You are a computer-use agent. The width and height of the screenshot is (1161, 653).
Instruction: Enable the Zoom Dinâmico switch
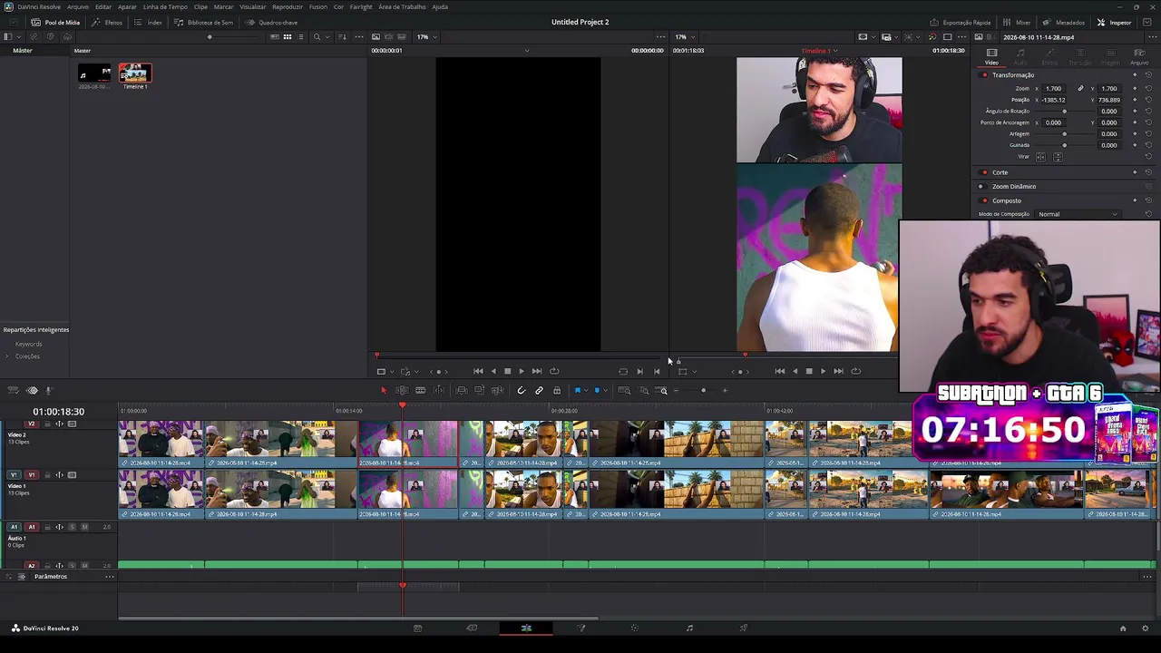981,186
